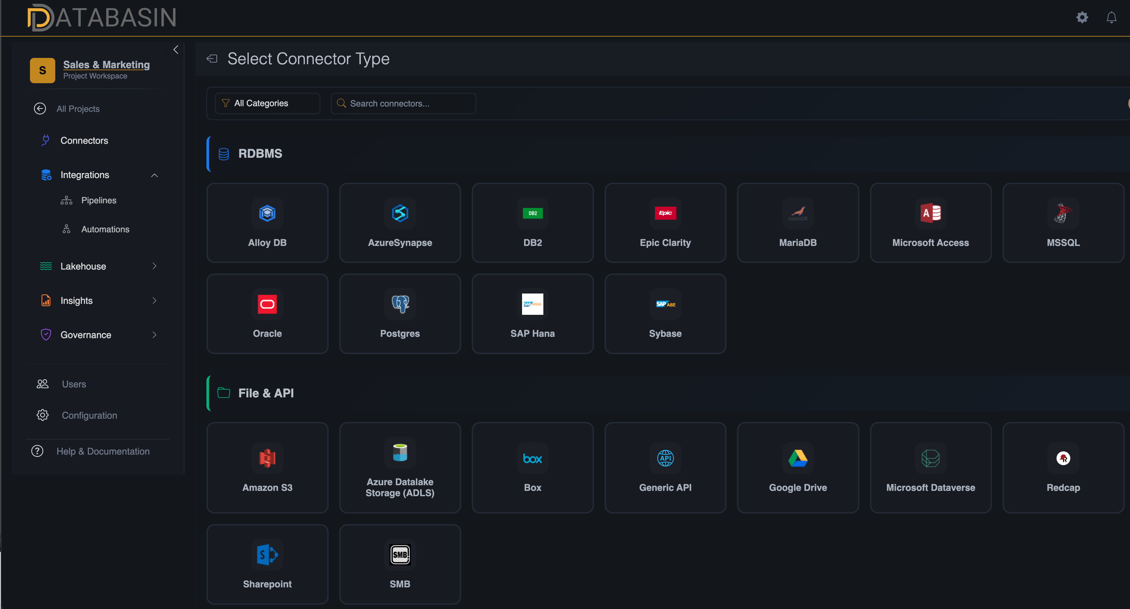This screenshot has width=1130, height=609.
Task: Select the Postgres connector icon
Action: pos(400,304)
